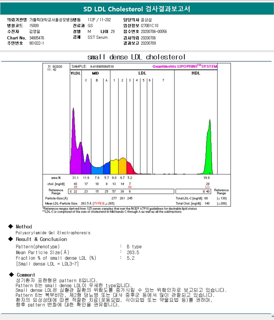Click the 'Quantimetrix LIPOPRINT SYSTEM' label
Viewport: 274px width, 320px height.
coord(185,66)
